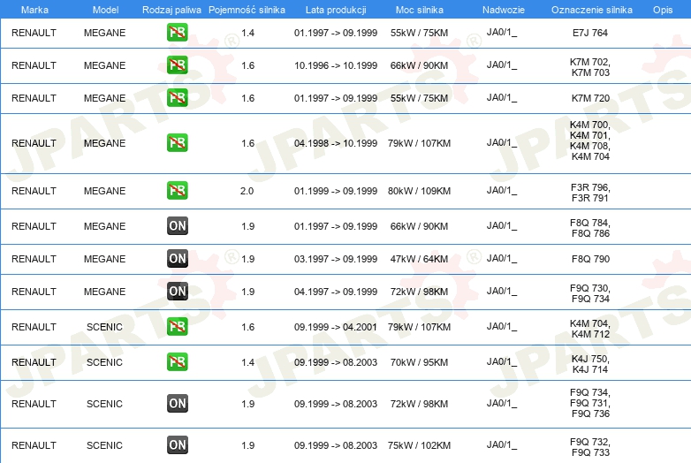Click production years 04.1998 -> 10.1999

tap(336, 143)
